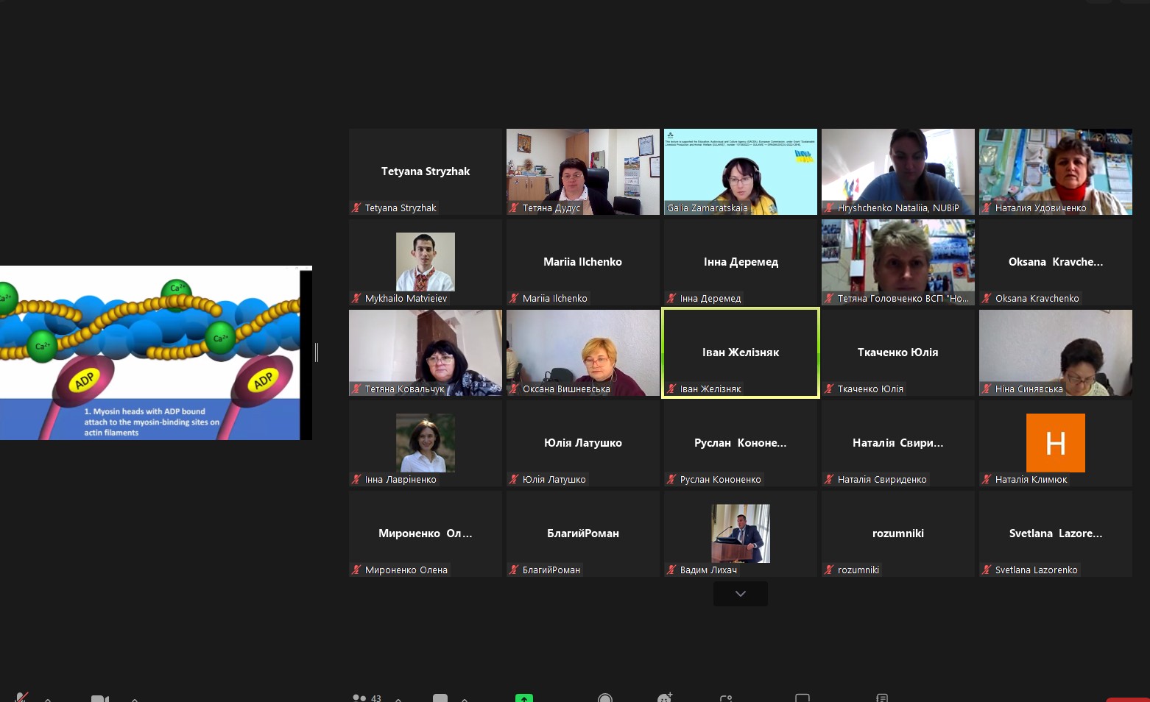1150x702 pixels.
Task: Select the shared myosin ADP slide view
Action: (156, 352)
